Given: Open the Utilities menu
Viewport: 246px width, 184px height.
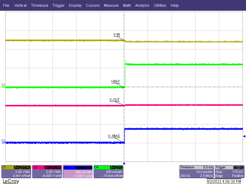Looking at the screenshot, I should (160, 5).
